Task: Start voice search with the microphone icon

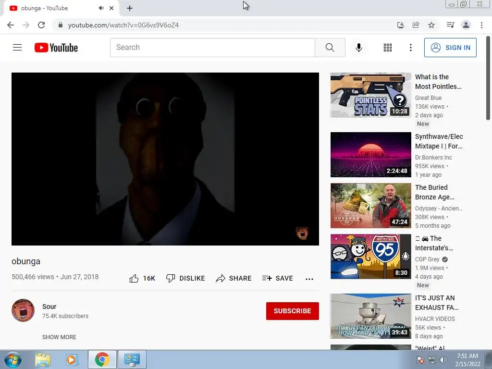Action: (359, 48)
